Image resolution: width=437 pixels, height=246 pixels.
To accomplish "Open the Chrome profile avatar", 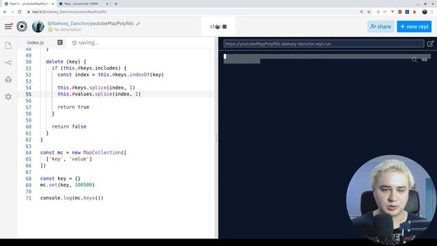I will tap(425, 12).
